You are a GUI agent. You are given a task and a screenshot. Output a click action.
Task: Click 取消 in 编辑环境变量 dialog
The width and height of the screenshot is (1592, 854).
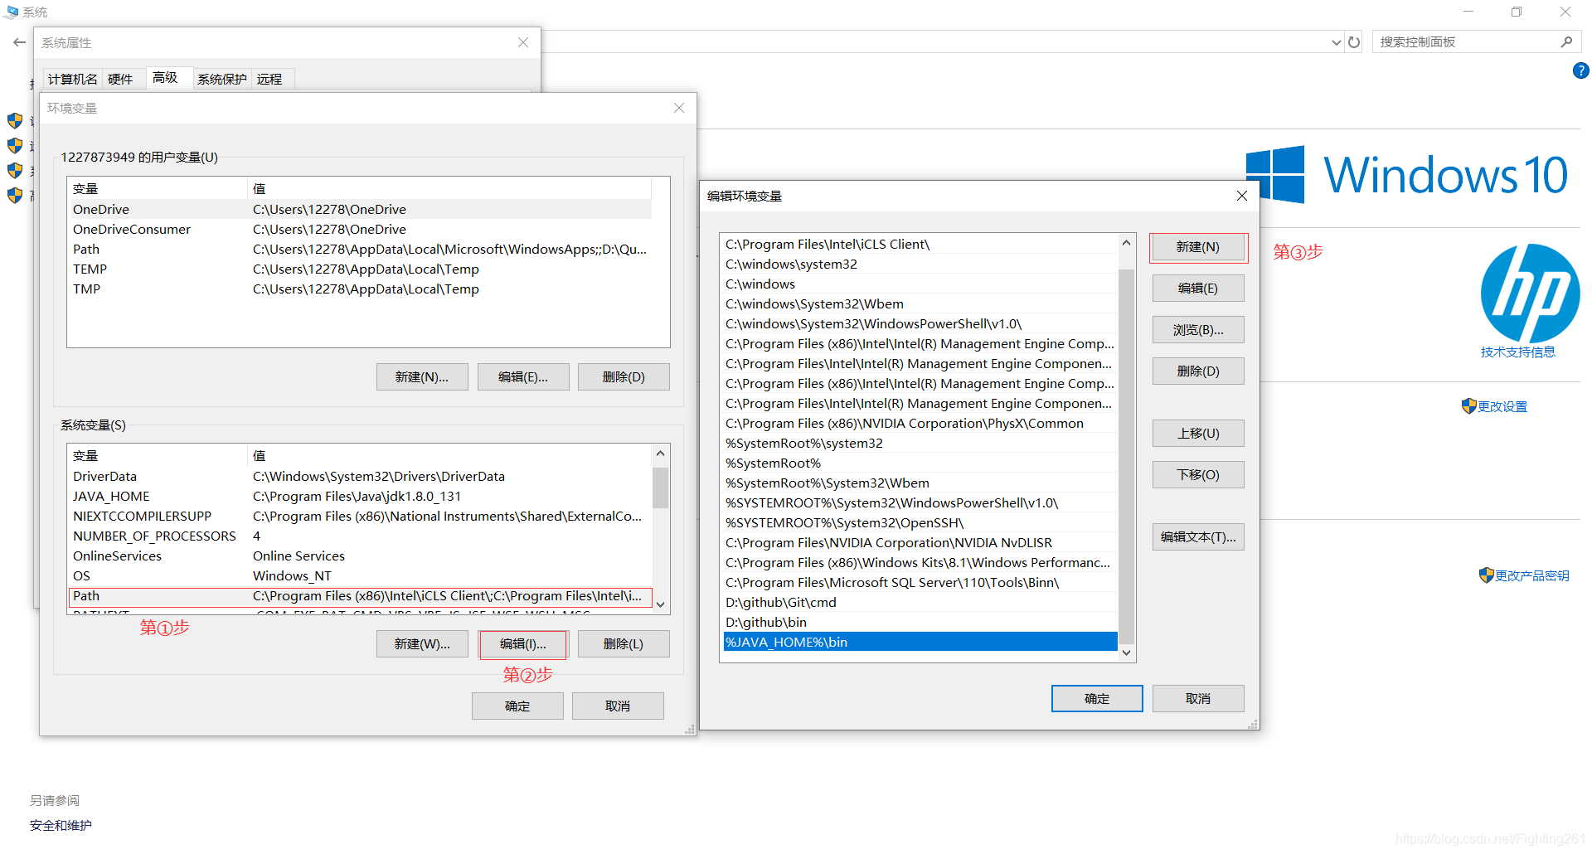pos(1198,699)
